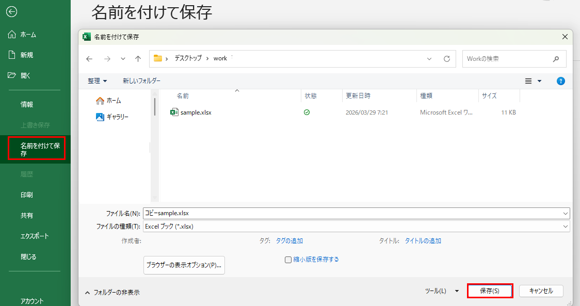The width and height of the screenshot is (580, 306).
Task: Open the 印刷 menu item
Action: click(27, 195)
